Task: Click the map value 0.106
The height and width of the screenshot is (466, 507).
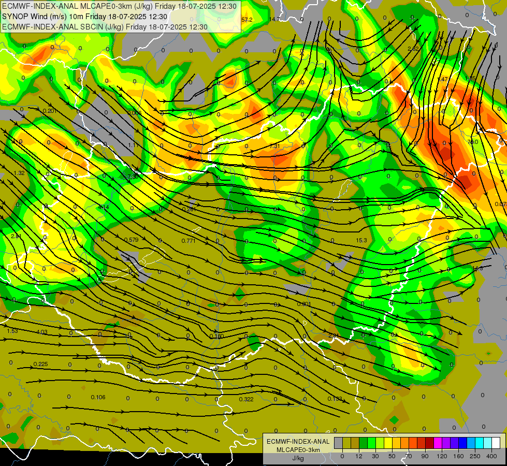Action: pyautogui.click(x=98, y=397)
